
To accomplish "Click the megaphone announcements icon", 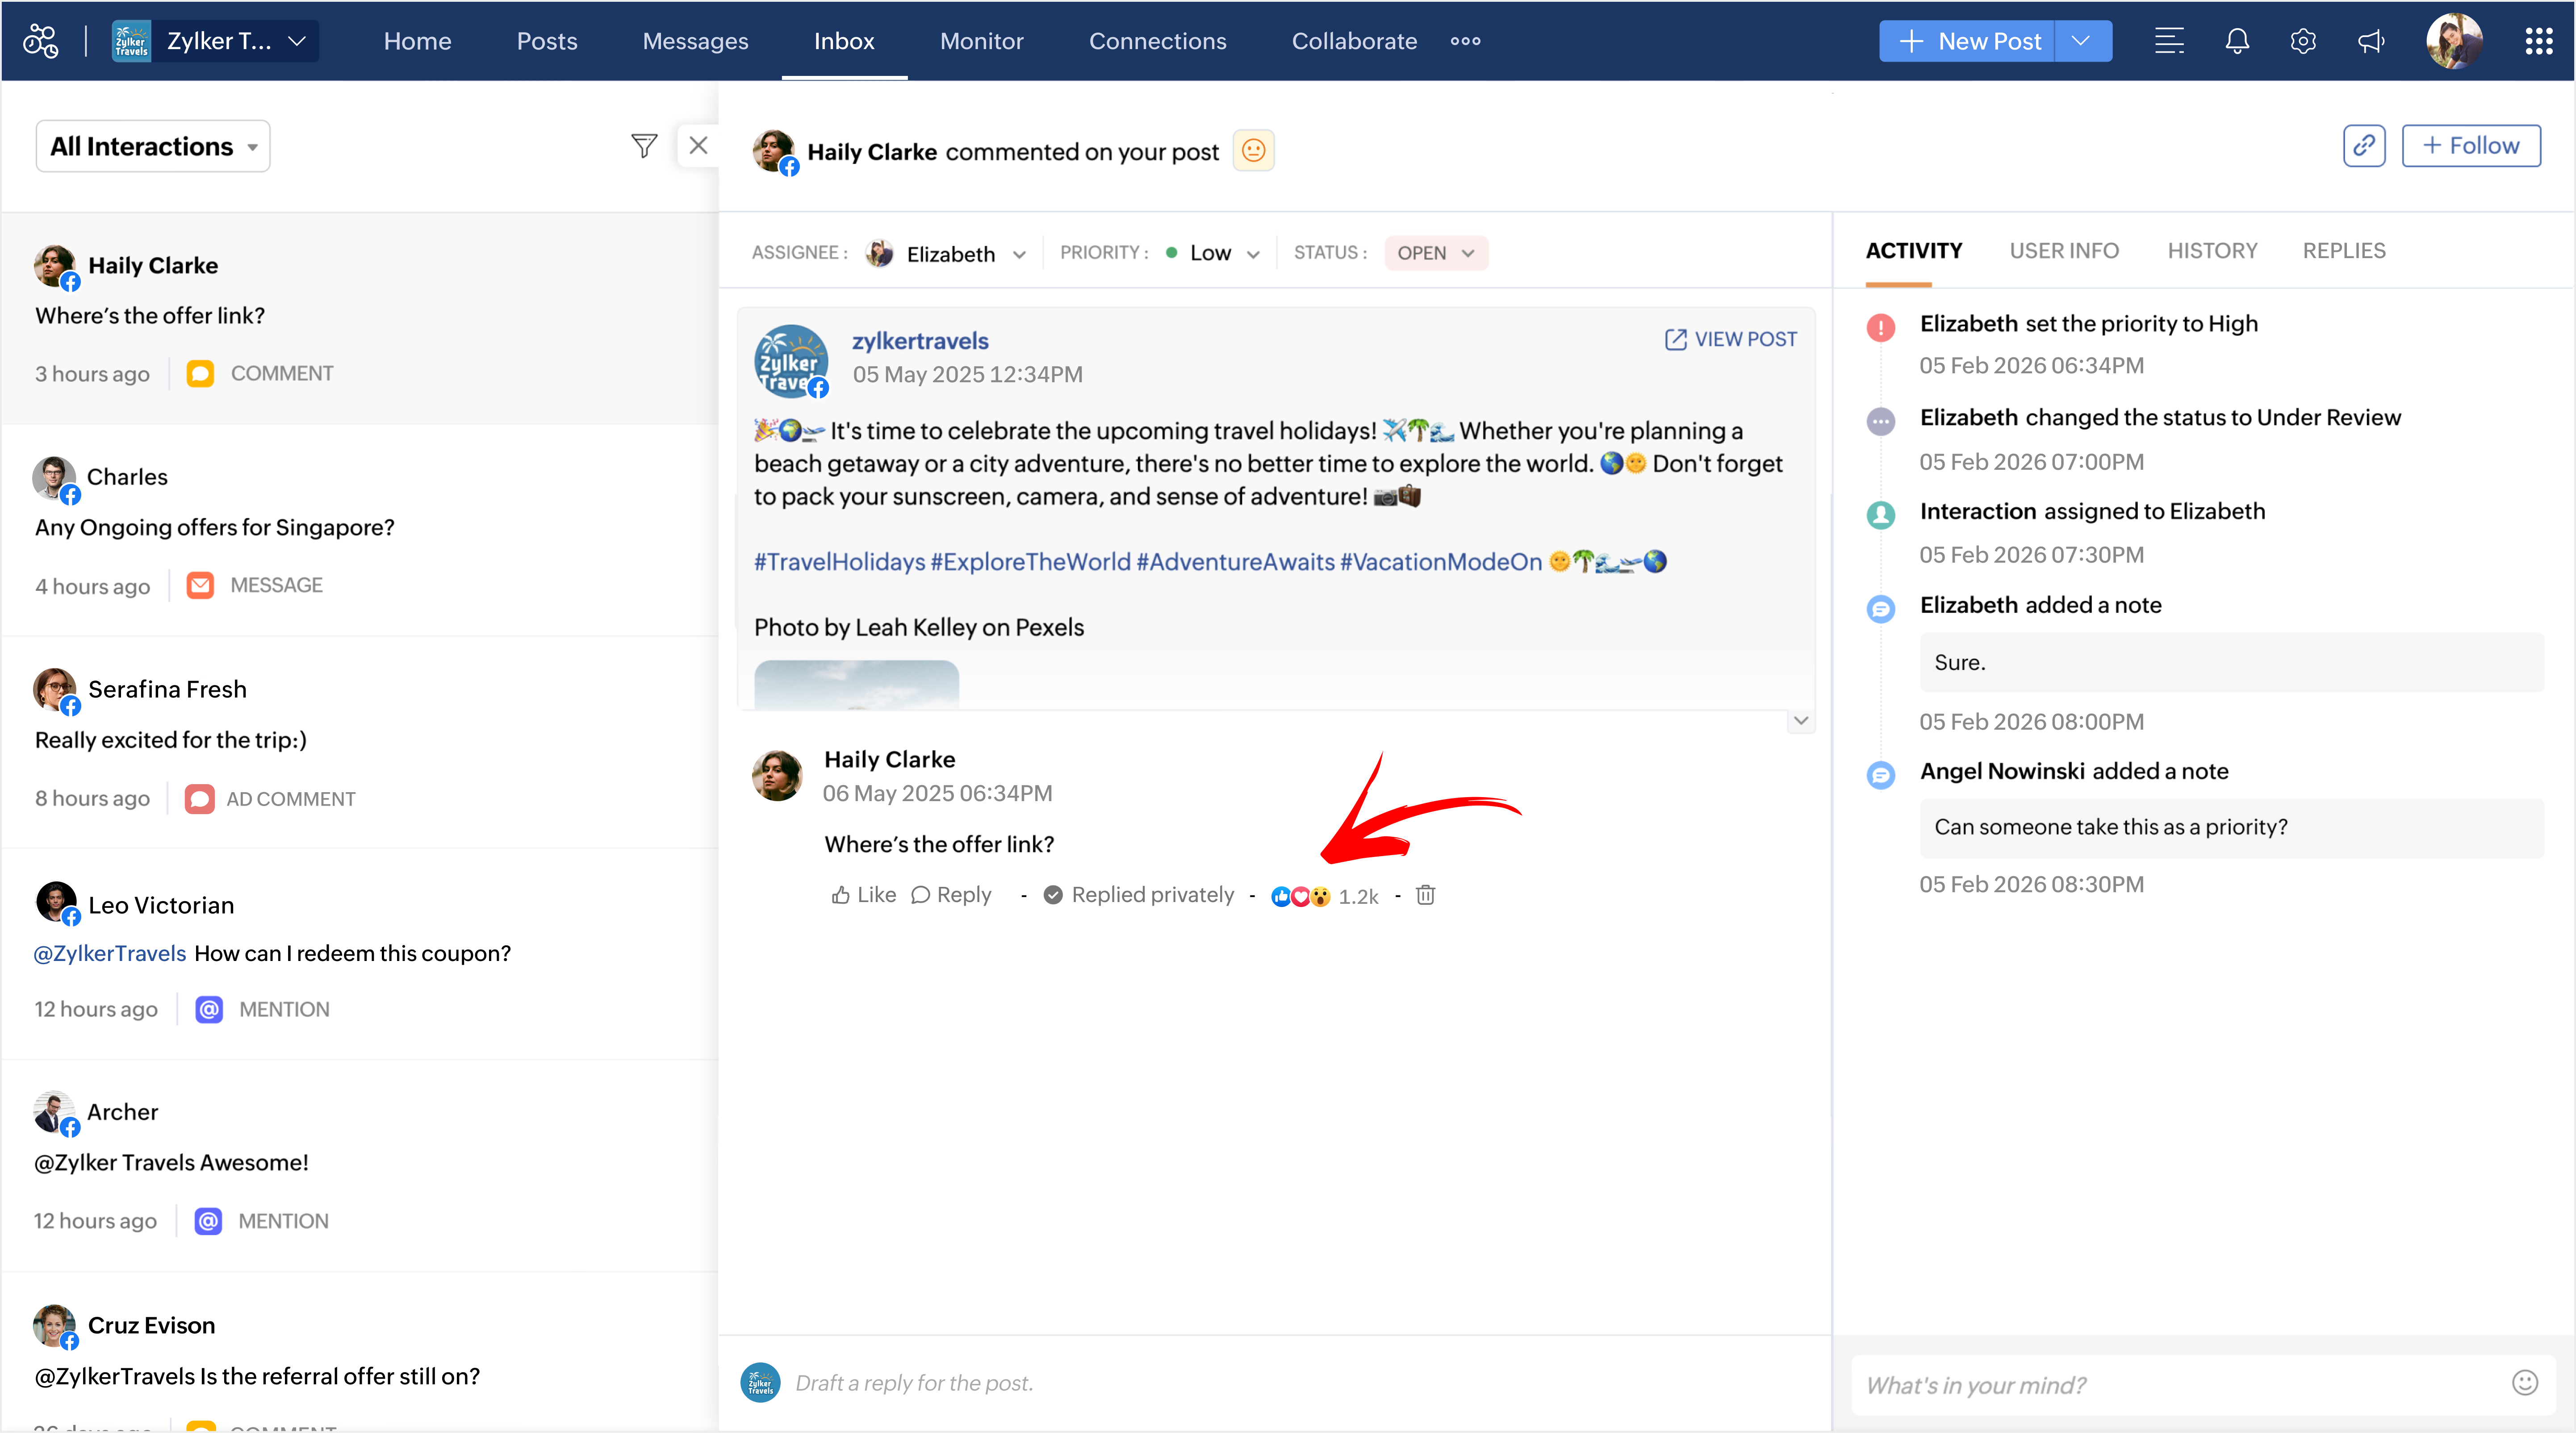I will [x=2371, y=41].
